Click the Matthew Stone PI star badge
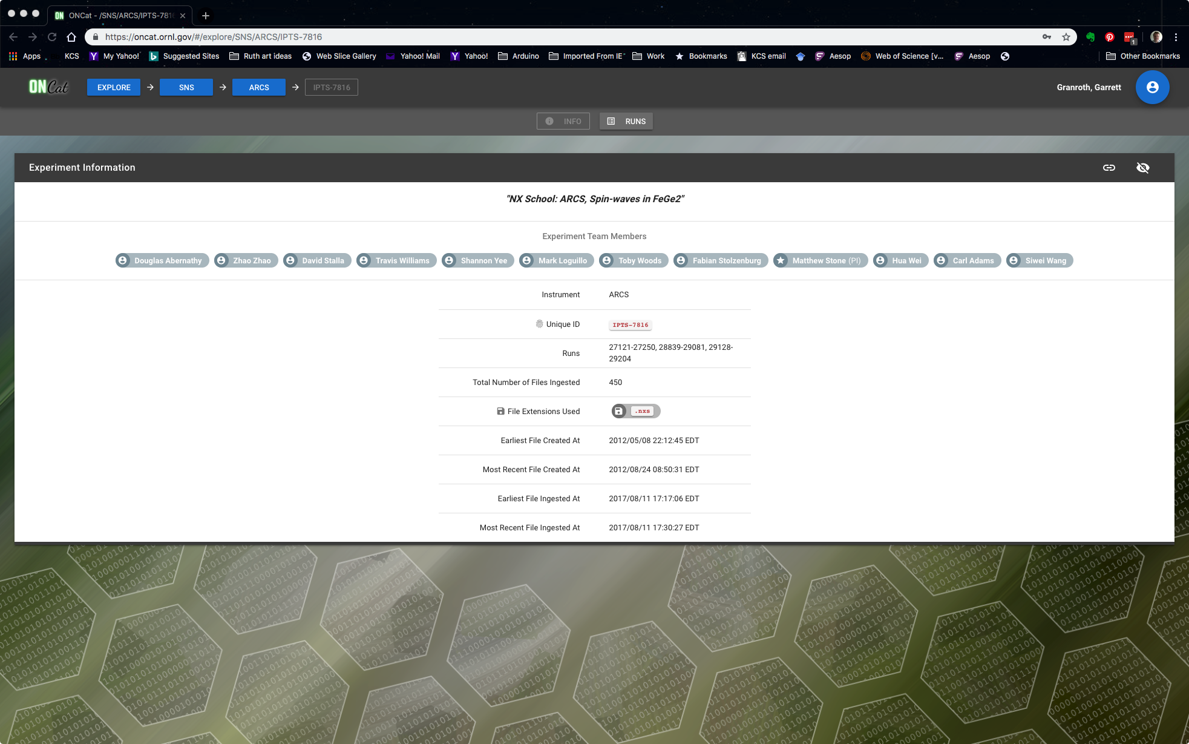Viewport: 1189px width, 744px height. pyautogui.click(x=781, y=260)
